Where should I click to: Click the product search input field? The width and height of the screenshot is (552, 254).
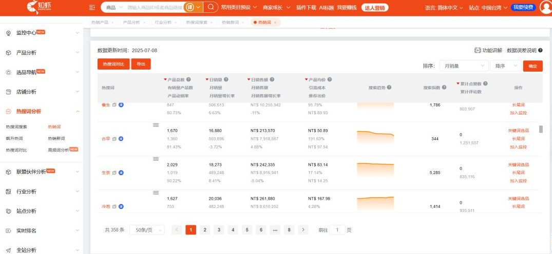[155, 7]
